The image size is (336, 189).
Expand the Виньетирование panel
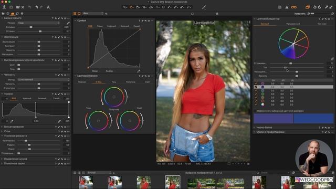click(x=2, y=127)
